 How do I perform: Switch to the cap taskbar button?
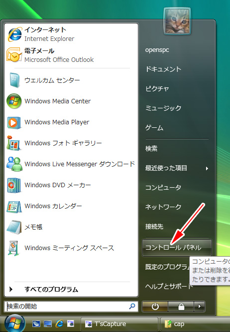click(x=195, y=324)
